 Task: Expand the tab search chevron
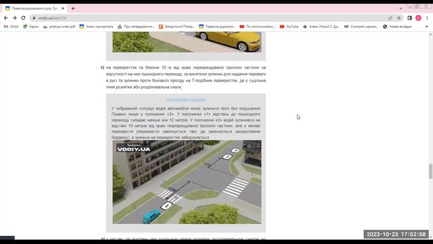[x=401, y=9]
